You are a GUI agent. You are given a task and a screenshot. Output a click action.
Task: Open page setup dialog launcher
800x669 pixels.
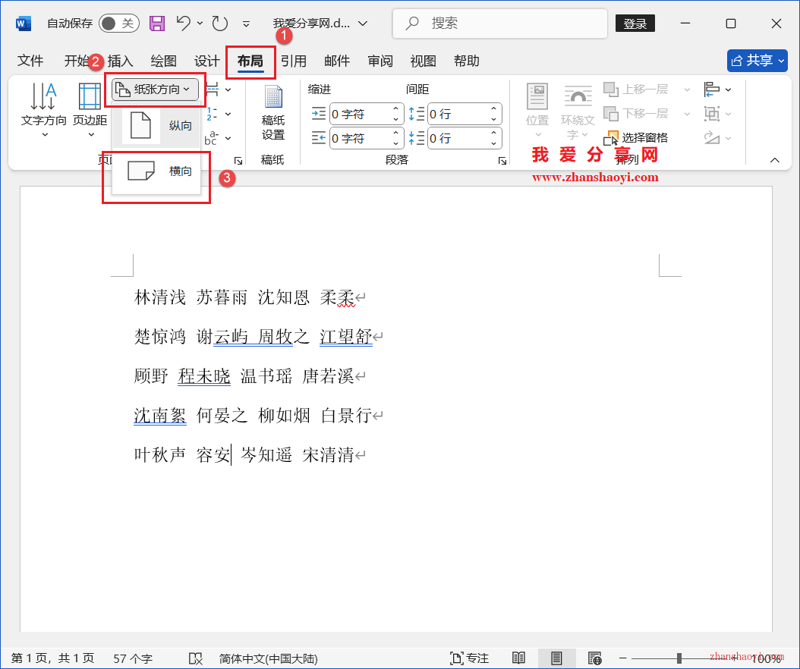[238, 161]
